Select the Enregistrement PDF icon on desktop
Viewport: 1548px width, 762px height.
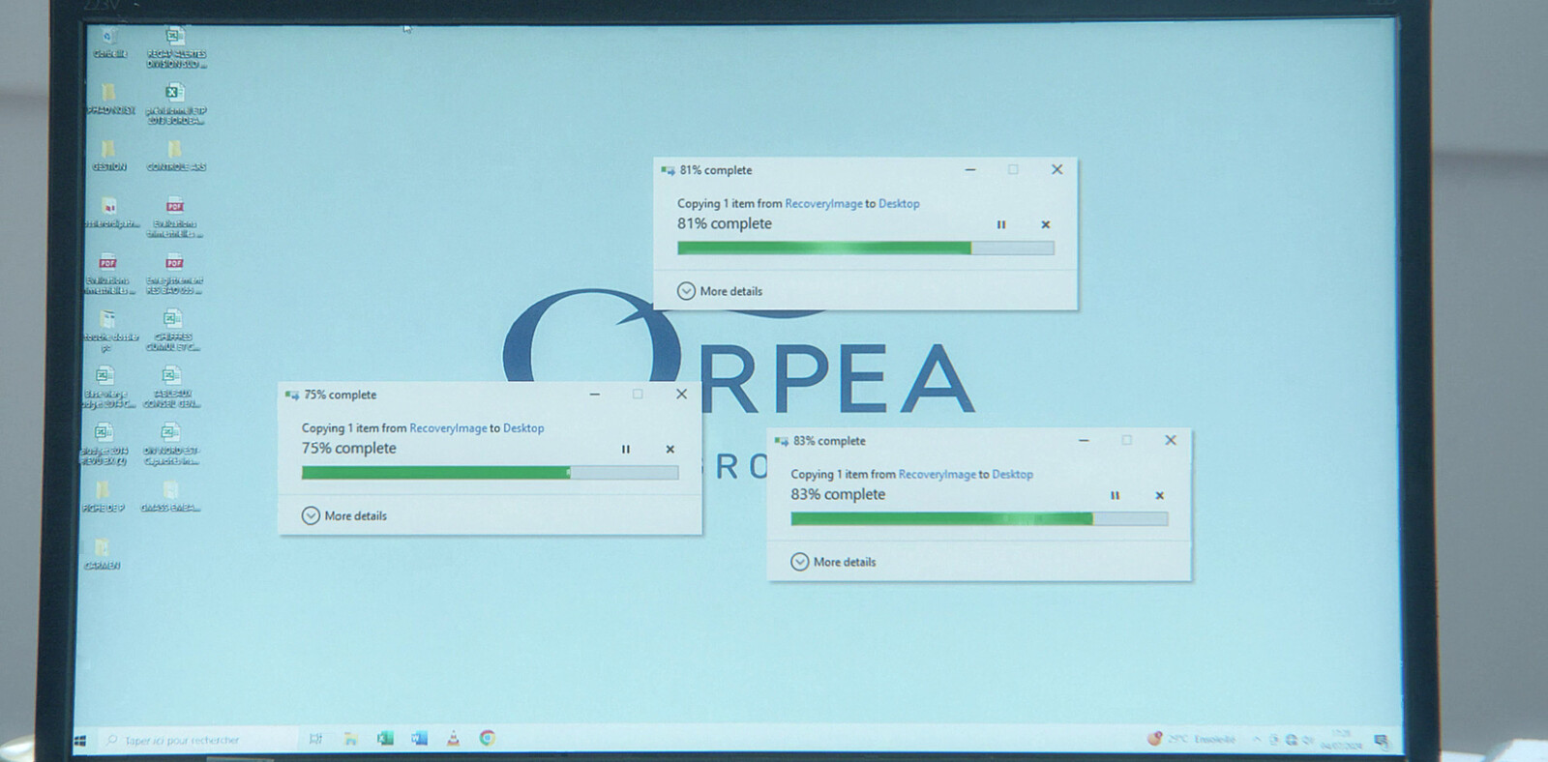coord(174,274)
